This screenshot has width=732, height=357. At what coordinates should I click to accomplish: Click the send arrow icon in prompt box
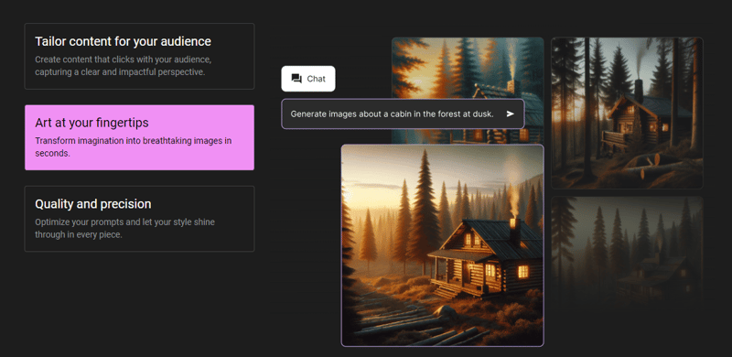coord(511,114)
